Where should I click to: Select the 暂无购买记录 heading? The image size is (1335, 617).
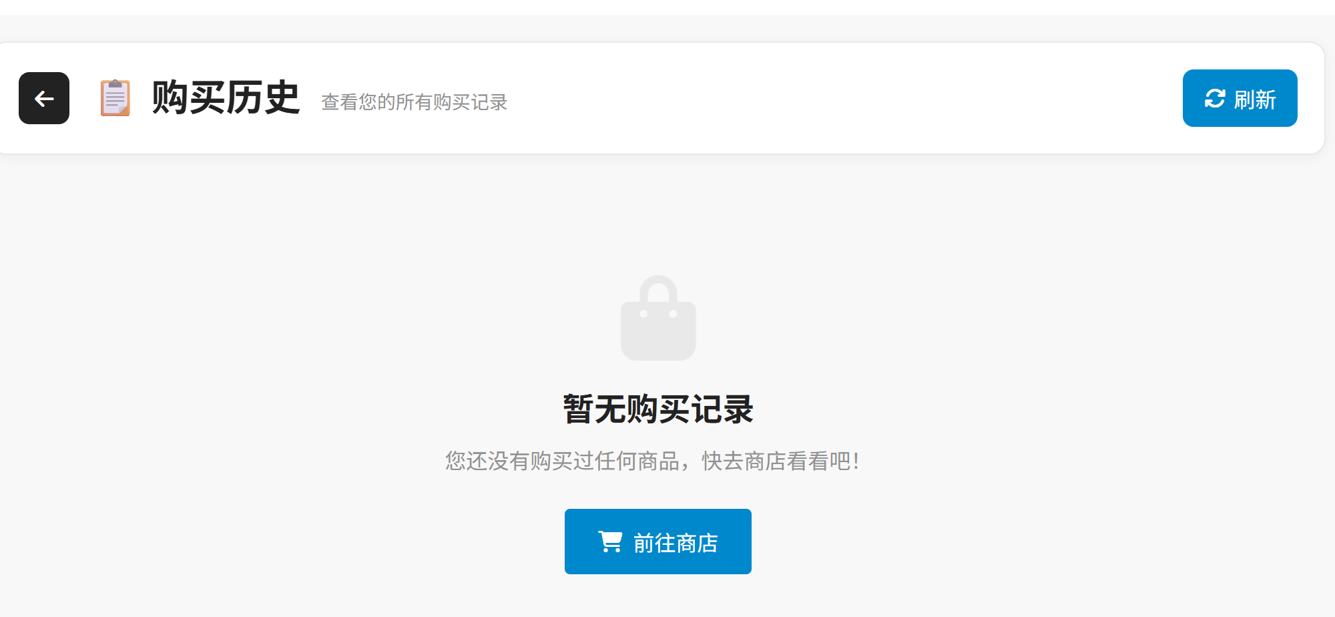(658, 409)
